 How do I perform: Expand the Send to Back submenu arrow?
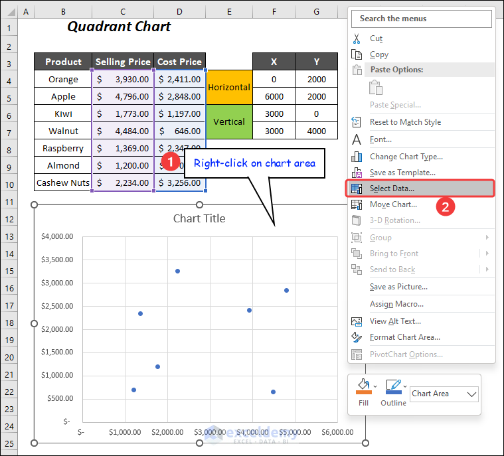(487, 269)
